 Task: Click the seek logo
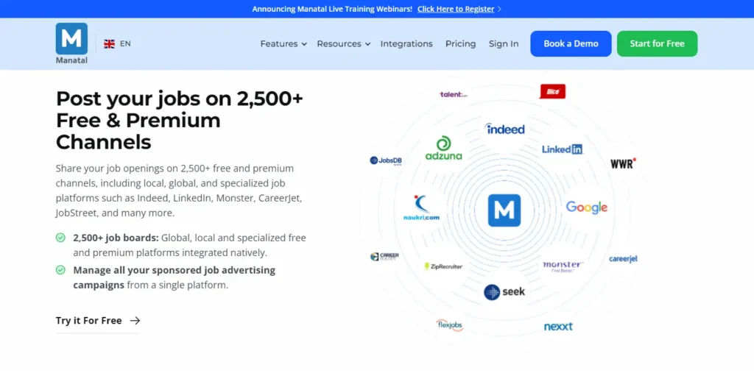504,292
